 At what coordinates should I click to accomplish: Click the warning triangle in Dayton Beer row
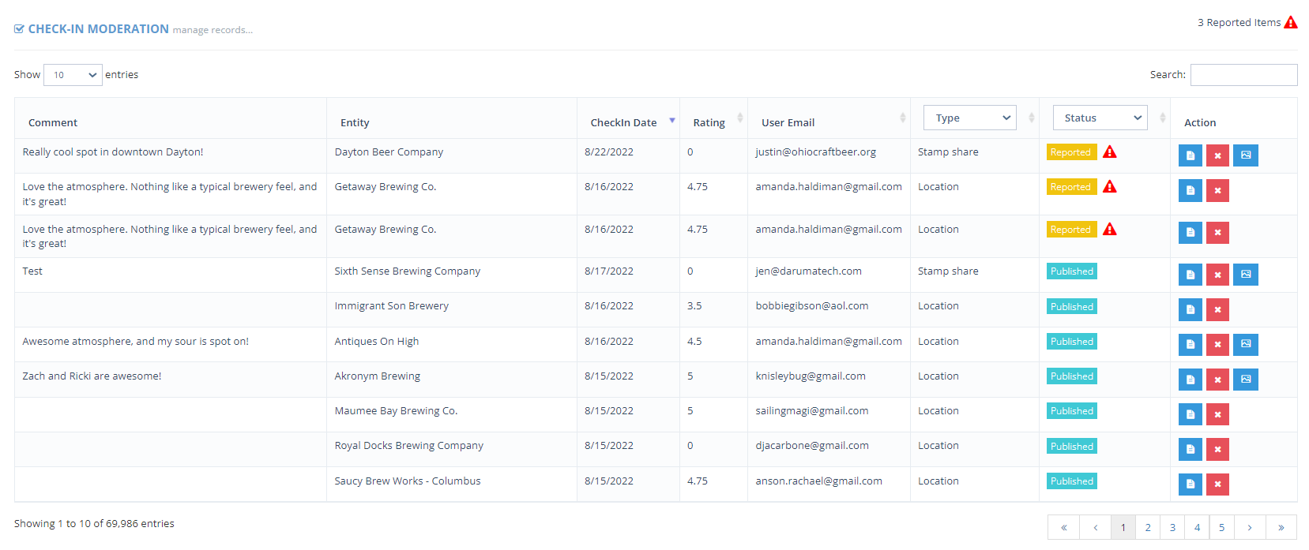(x=1110, y=152)
